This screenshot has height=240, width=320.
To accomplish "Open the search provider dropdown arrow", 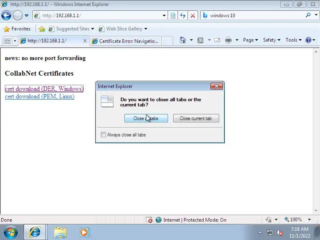I will click(x=316, y=15).
